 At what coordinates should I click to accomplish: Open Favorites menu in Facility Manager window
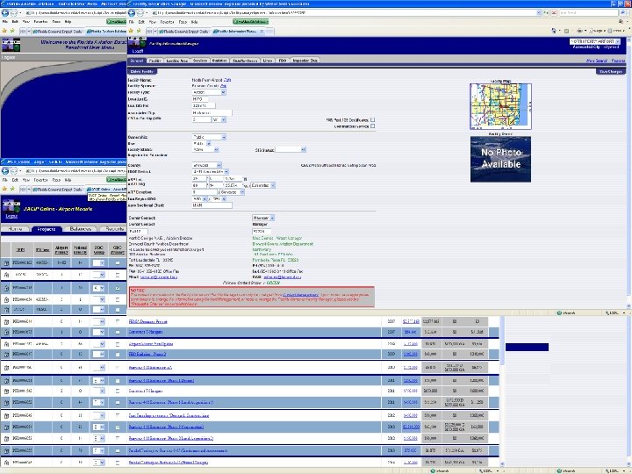(x=167, y=22)
